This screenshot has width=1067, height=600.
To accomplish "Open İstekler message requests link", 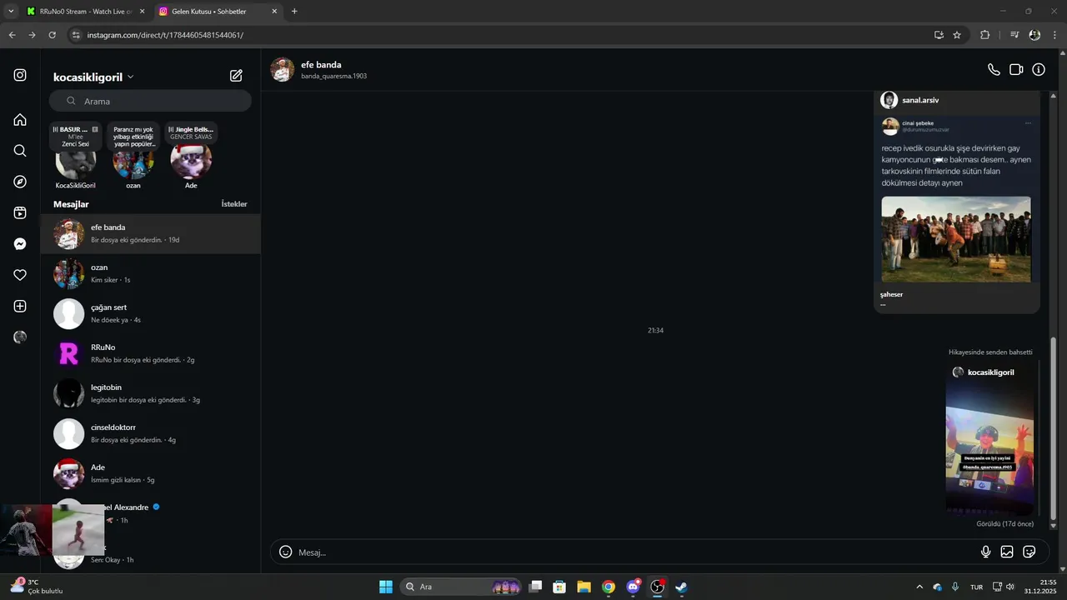I will (x=234, y=204).
